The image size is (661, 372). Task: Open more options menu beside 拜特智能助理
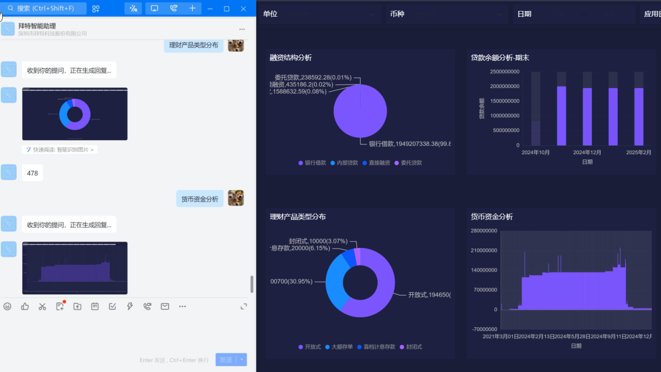pos(242,29)
